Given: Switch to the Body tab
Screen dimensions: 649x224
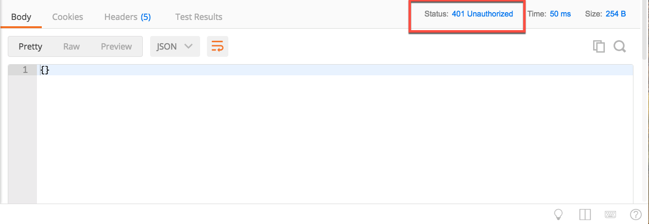Looking at the screenshot, I should [x=21, y=17].
